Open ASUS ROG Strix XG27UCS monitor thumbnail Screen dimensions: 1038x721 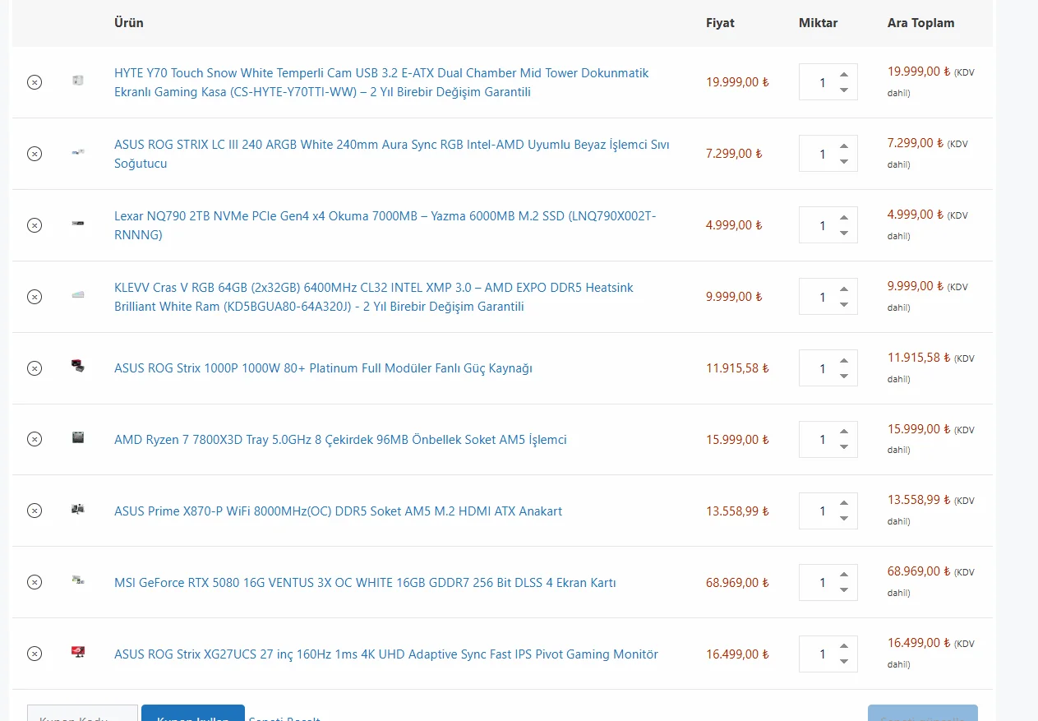78,653
